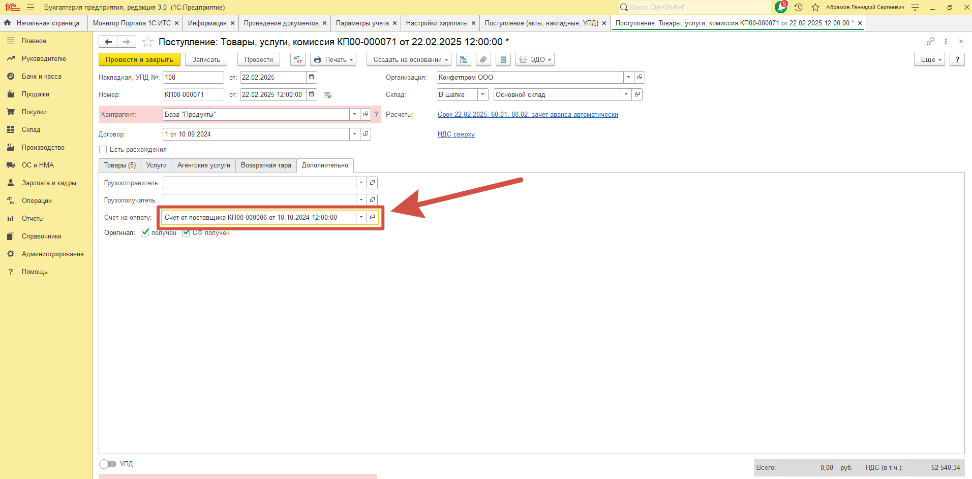This screenshot has width=972, height=479.
Task: Open 'Зарплата и кадры' in the sidebar
Action: coord(49,183)
